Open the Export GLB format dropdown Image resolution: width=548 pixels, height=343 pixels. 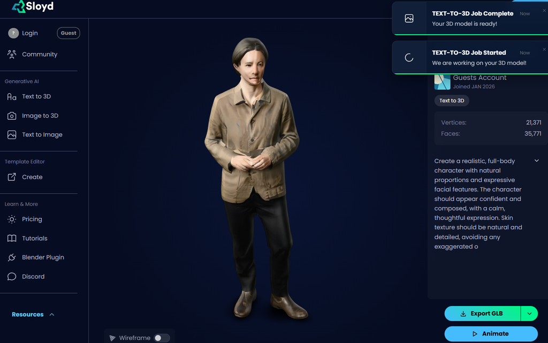[529, 313]
